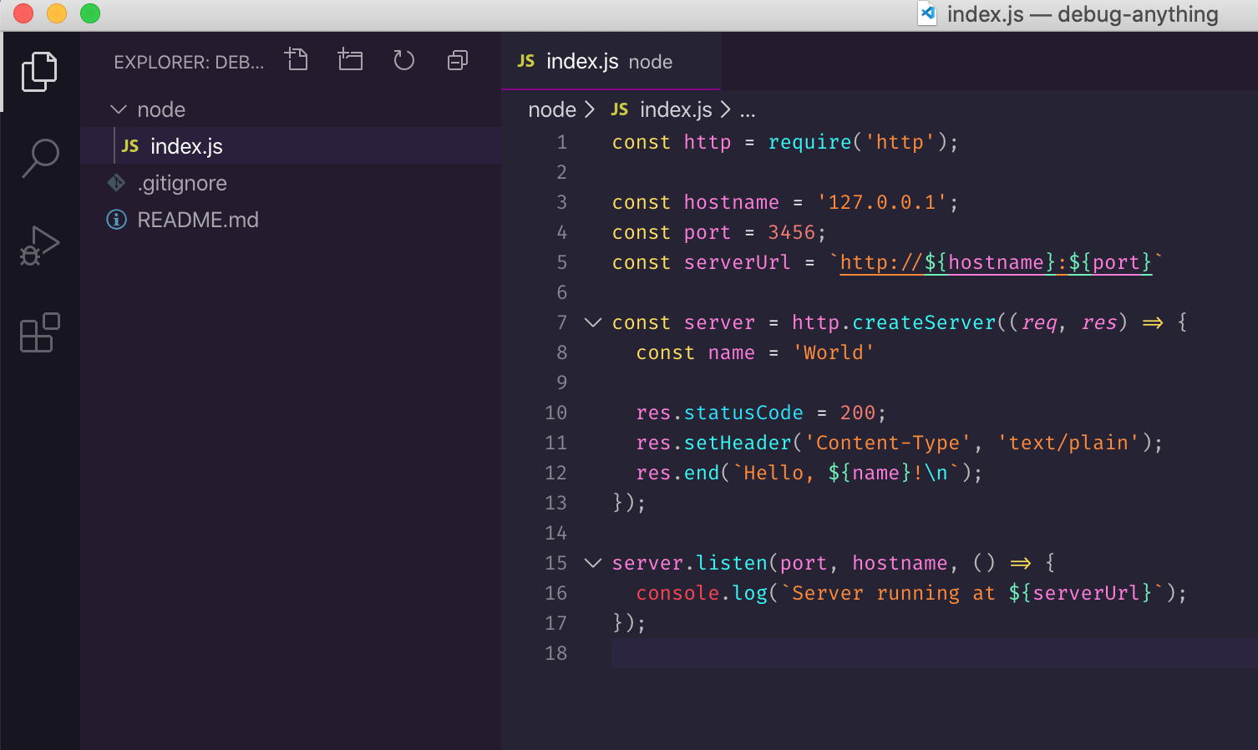Click the JS icon beside index.js in breadcrumbs
This screenshot has height=750, width=1258.
click(x=618, y=109)
